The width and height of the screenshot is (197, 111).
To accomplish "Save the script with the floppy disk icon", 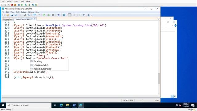I will (x=12, y=15).
